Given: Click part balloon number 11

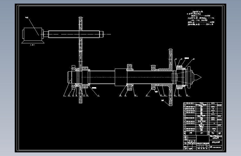Looking at the screenshot, I should click(147, 95).
